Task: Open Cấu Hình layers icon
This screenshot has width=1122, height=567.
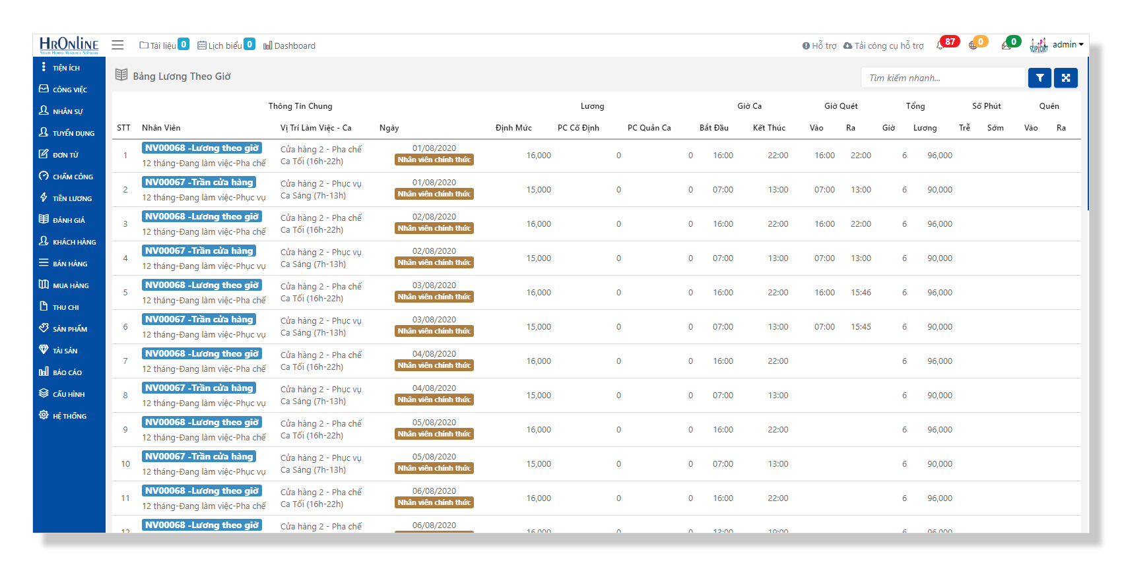Action: pyautogui.click(x=44, y=394)
